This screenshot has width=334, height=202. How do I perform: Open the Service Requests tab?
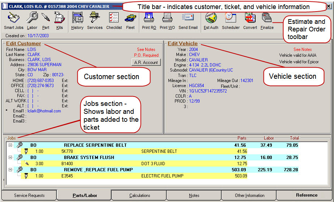pyautogui.click(x=29, y=195)
